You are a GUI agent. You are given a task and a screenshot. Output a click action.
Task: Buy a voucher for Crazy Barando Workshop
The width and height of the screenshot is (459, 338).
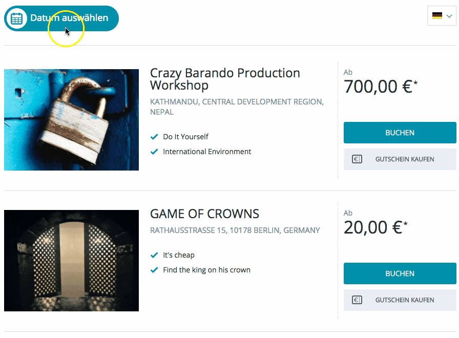click(x=400, y=159)
